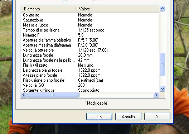189x134 pixels.
Task: Click the value 42 mm
Action: pyautogui.click(x=84, y=60)
